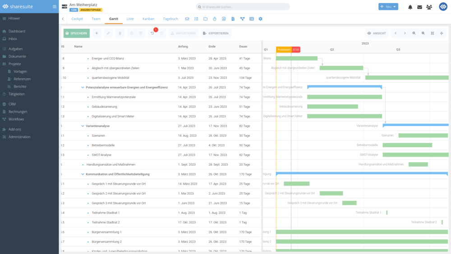Open the envelope messages icon in header

point(419,7)
